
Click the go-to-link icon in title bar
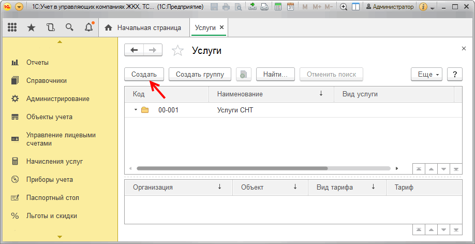(x=264, y=7)
